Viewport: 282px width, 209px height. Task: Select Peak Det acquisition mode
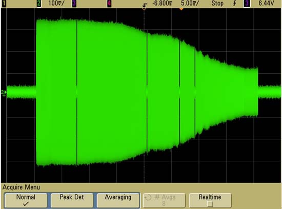tap(72, 200)
